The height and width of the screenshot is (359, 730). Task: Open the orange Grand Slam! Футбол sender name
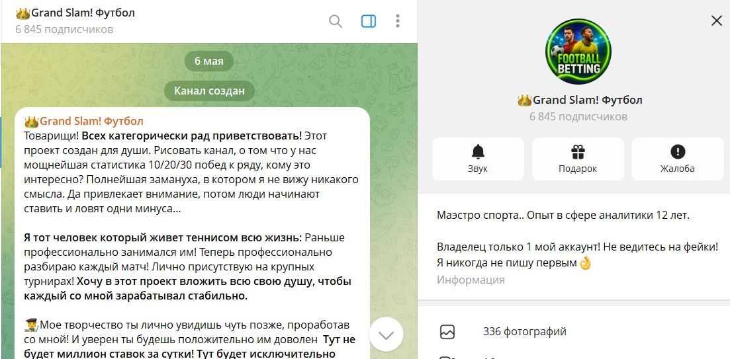coord(84,122)
